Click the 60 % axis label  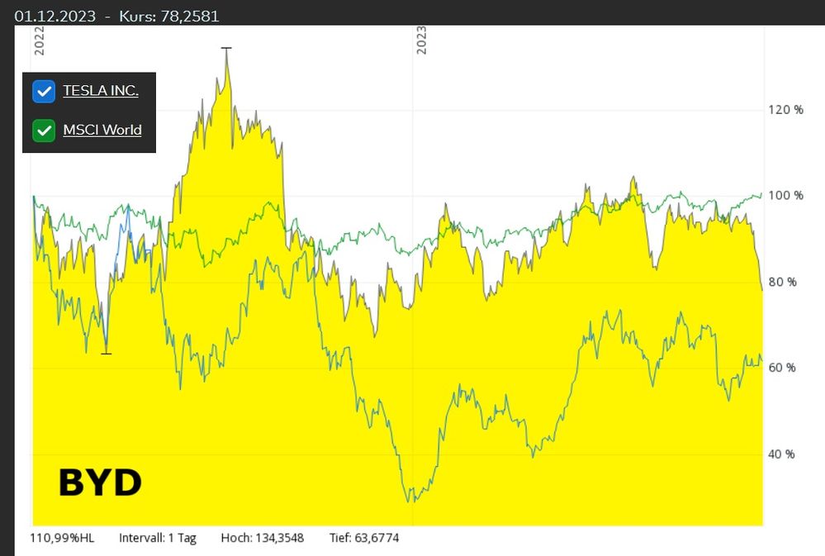(782, 368)
